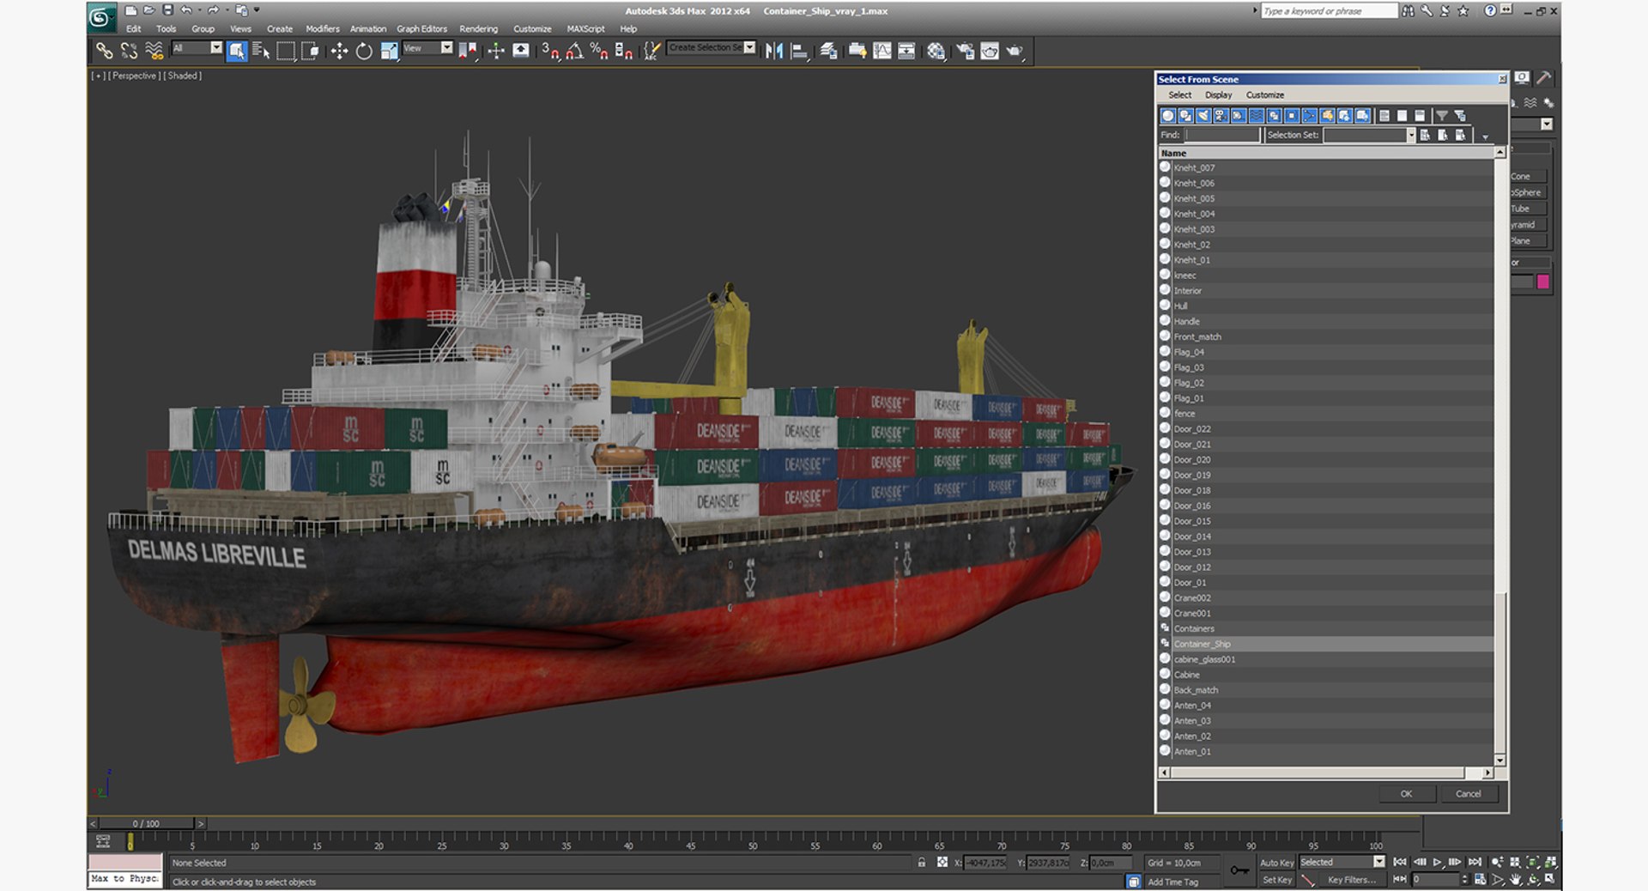Open the Graph Editors menu
1648x891 pixels.
[421, 28]
